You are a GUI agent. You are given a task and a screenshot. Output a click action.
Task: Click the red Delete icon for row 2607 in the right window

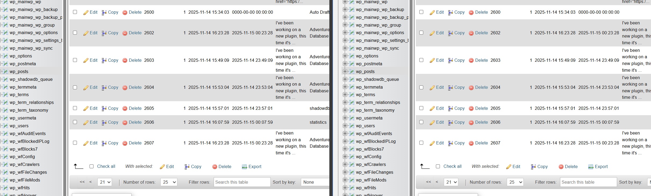point(471,143)
